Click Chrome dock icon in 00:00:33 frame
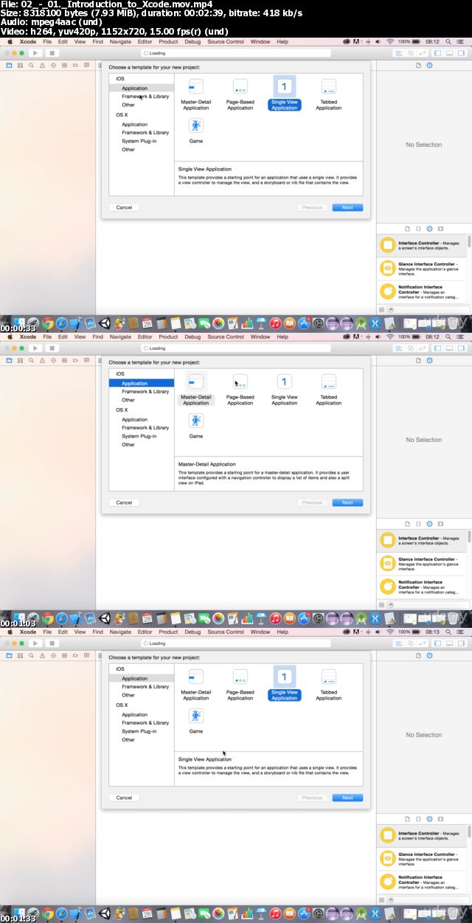 click(x=48, y=323)
